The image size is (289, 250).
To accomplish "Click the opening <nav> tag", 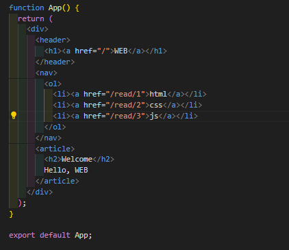I will (46, 73).
